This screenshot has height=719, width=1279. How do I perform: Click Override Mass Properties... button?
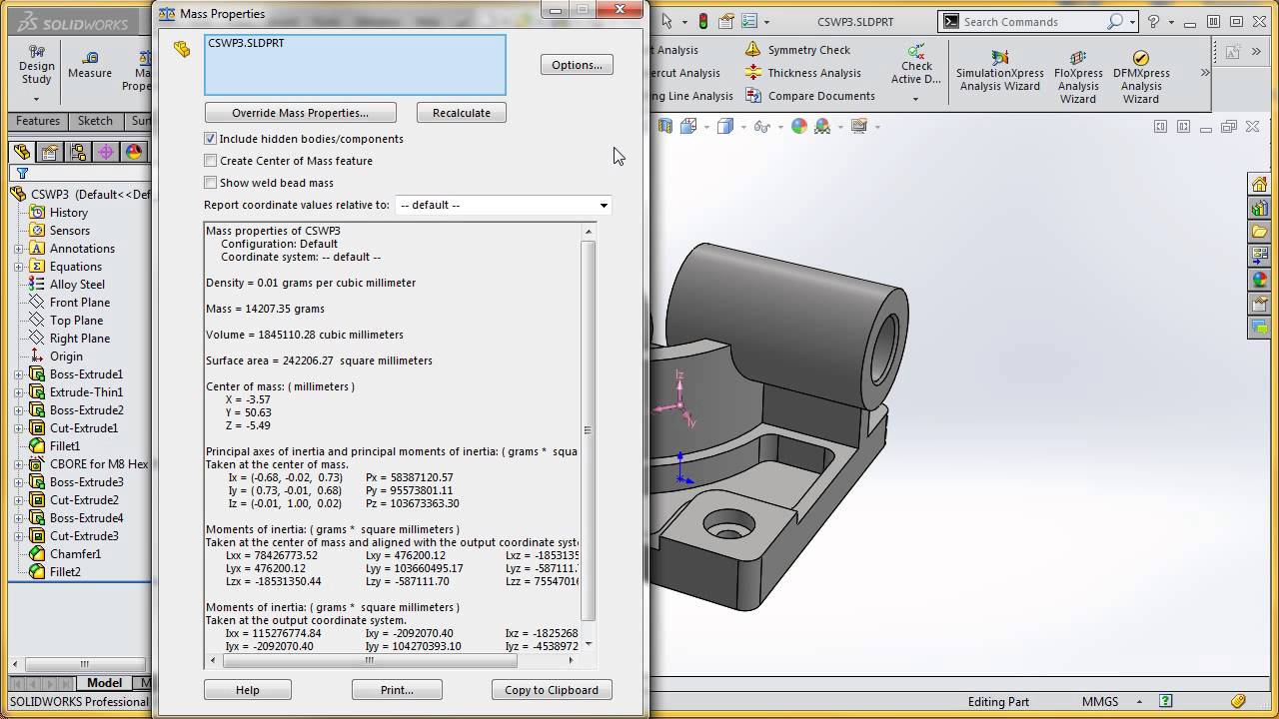(x=300, y=113)
